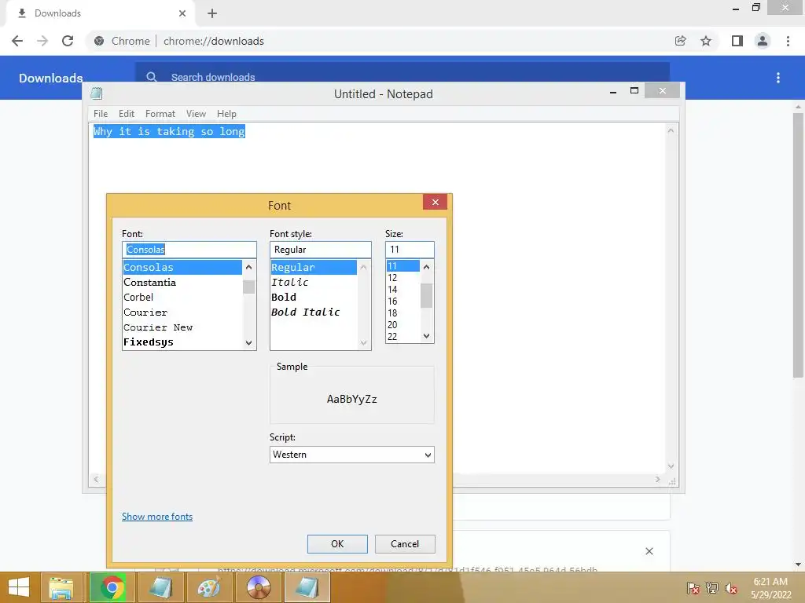Open Action Center flag tray icon
The image size is (805, 603).
(693, 588)
